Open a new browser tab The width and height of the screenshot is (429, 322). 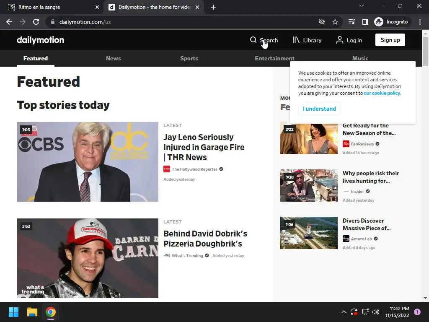click(213, 7)
